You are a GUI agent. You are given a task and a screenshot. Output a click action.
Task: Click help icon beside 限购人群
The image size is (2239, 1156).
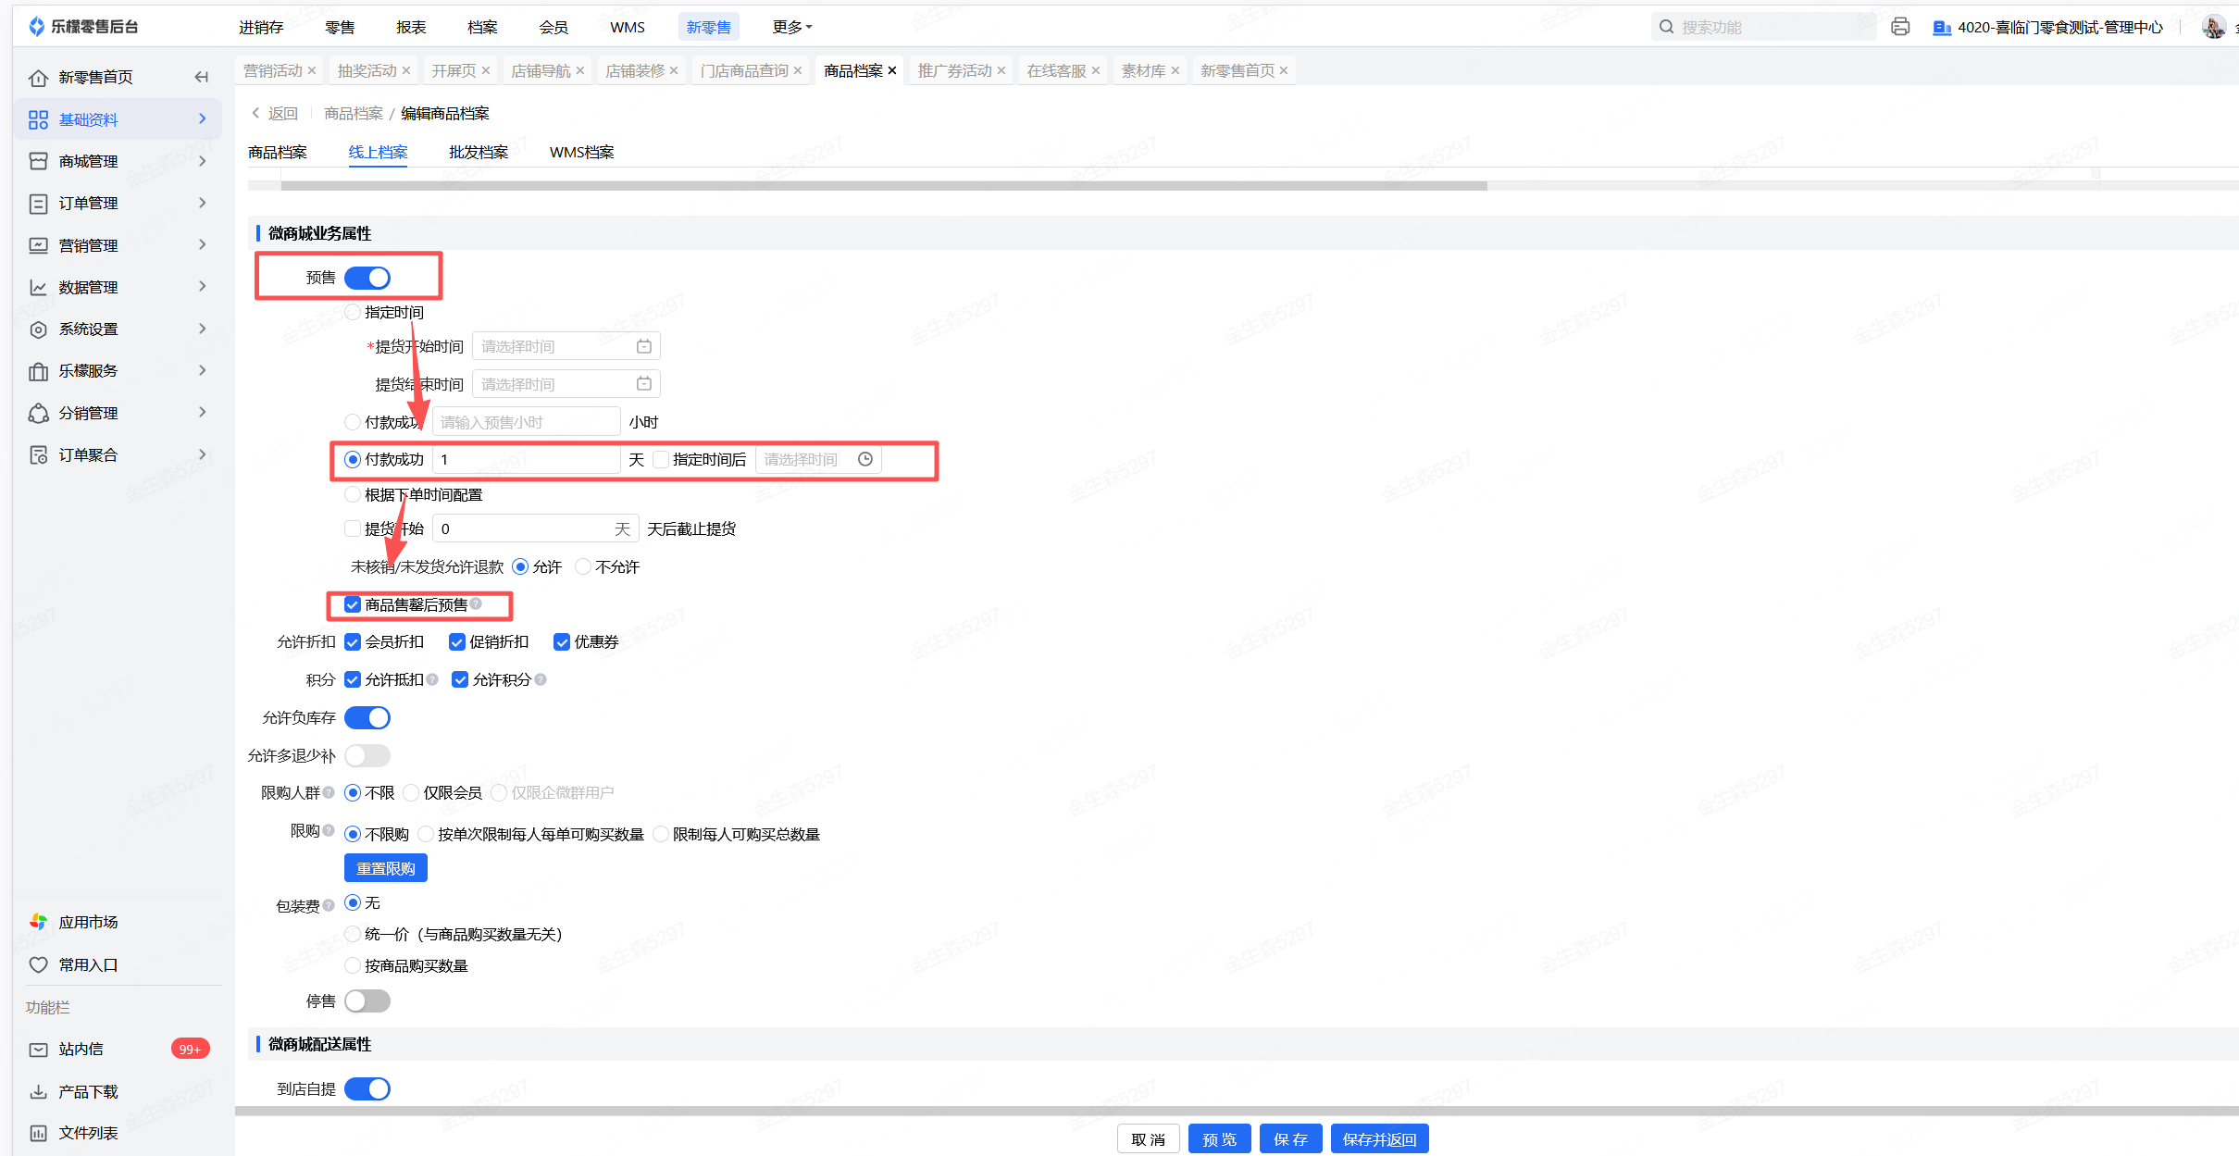(x=329, y=792)
